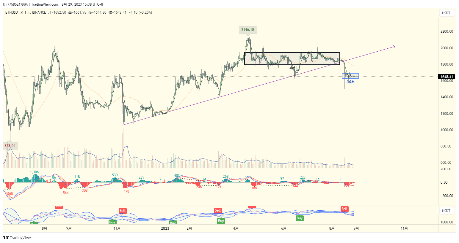The height and width of the screenshot is (243, 459).
Task: Click the 30M annotation label
Action: coord(351,82)
